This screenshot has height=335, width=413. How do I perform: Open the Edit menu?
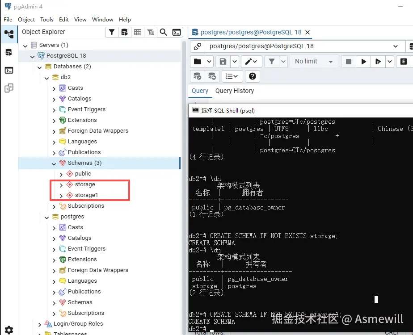point(64,20)
